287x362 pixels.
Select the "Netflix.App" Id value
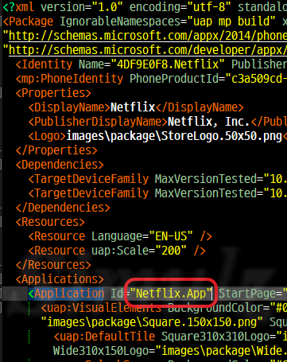[171, 294]
